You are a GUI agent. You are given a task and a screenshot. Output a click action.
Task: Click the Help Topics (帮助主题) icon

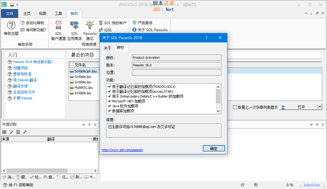[x=11, y=25]
